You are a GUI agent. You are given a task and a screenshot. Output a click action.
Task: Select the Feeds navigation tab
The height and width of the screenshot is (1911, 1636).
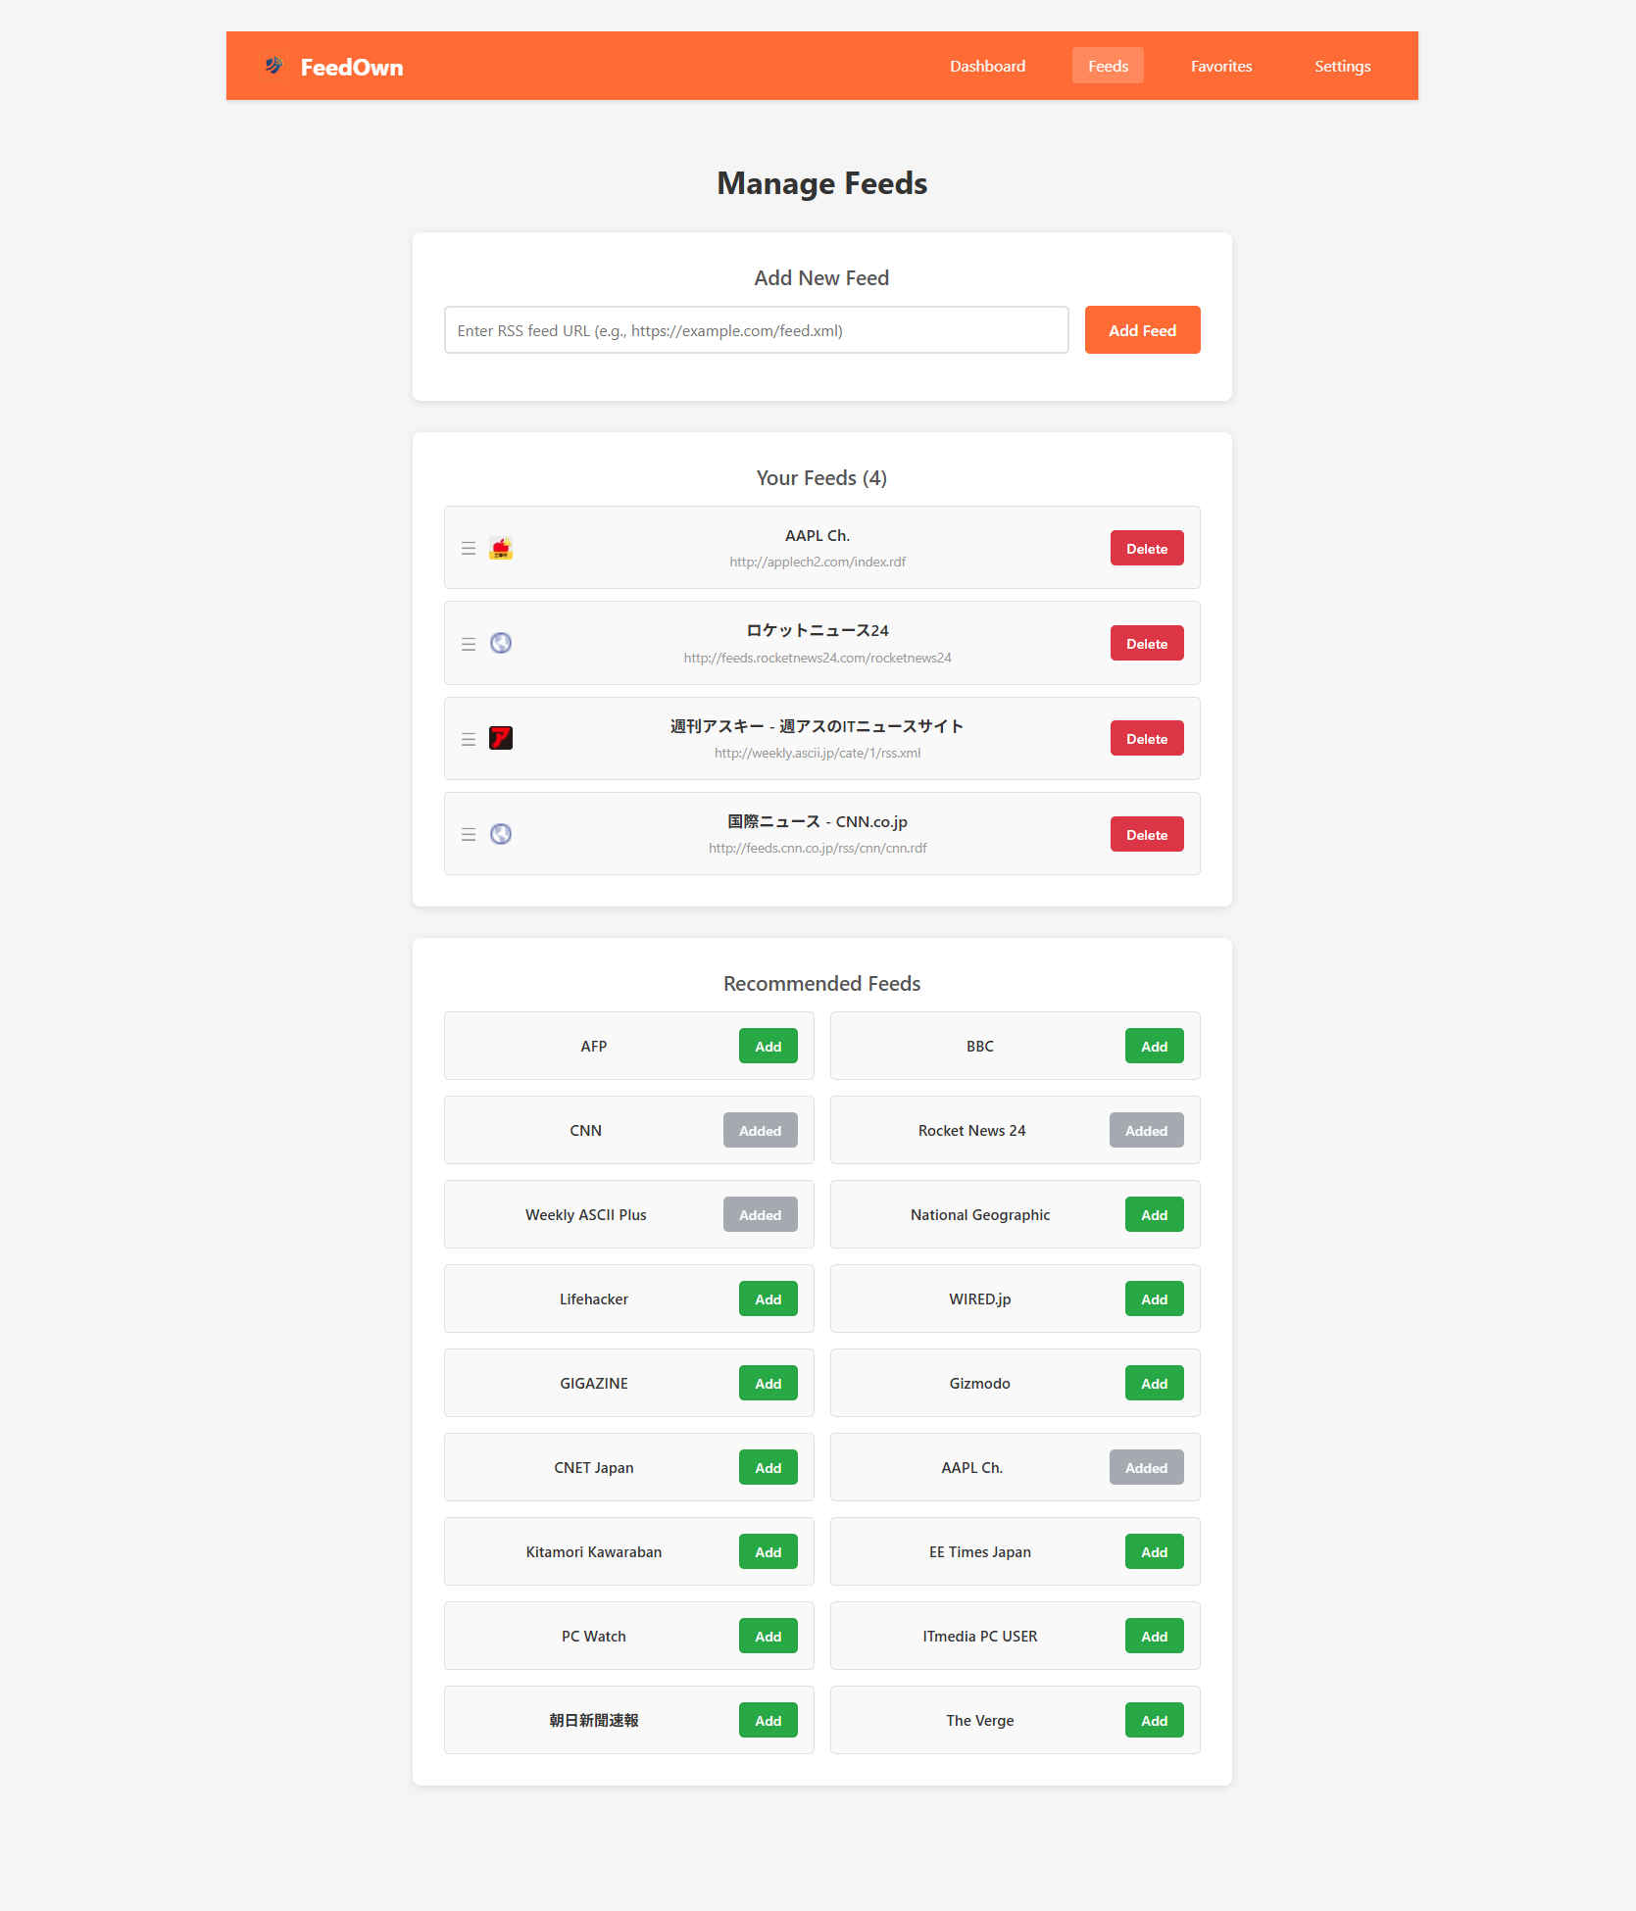pyautogui.click(x=1108, y=66)
